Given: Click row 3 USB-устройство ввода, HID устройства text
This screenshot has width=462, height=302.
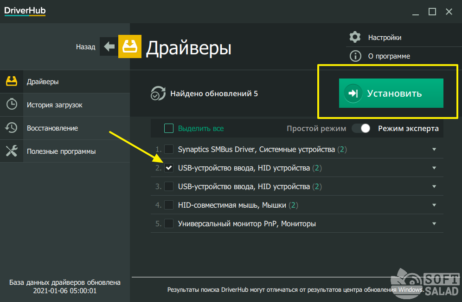Looking at the screenshot, I should tap(244, 187).
